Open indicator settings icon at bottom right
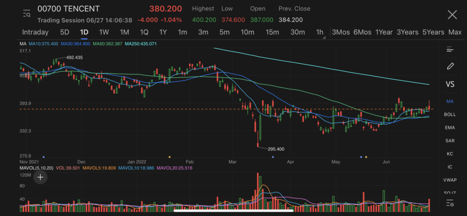 pos(450,203)
